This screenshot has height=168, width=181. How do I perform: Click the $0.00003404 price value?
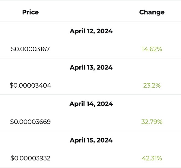tap(30, 86)
